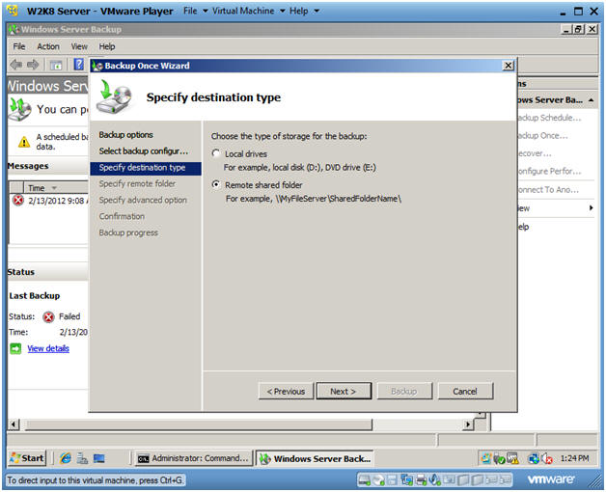Click the yellow warning icon for scheduled backup
Viewport: 606px width, 492px height.
24,142
